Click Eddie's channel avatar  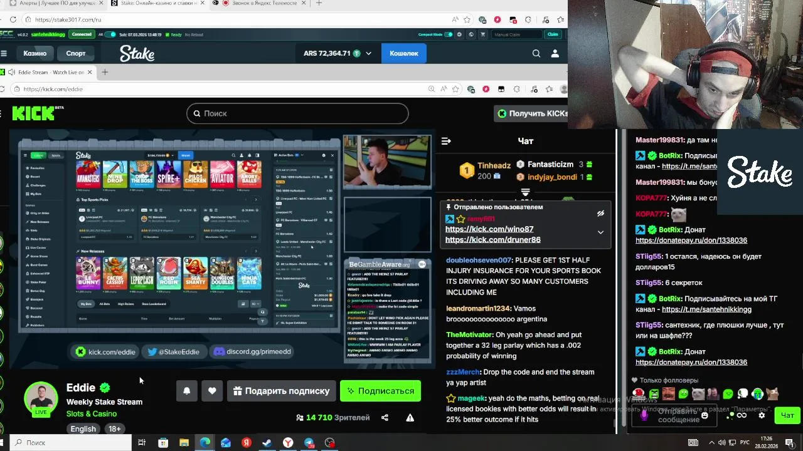click(x=41, y=398)
